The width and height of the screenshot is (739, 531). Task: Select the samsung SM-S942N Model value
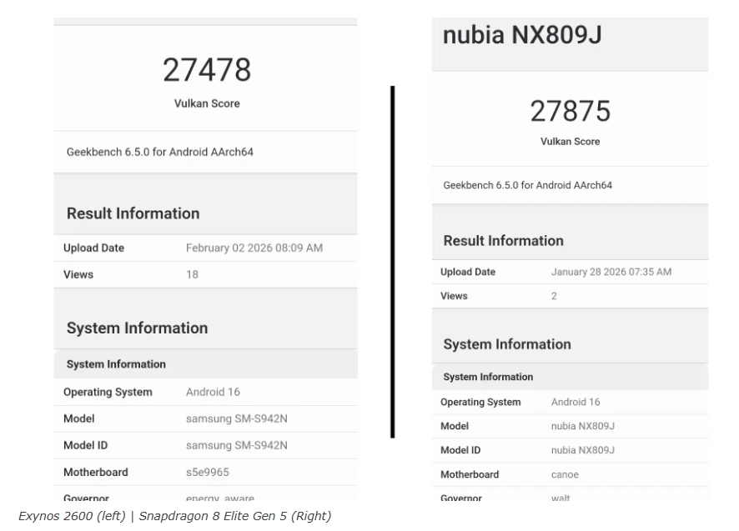coord(236,418)
